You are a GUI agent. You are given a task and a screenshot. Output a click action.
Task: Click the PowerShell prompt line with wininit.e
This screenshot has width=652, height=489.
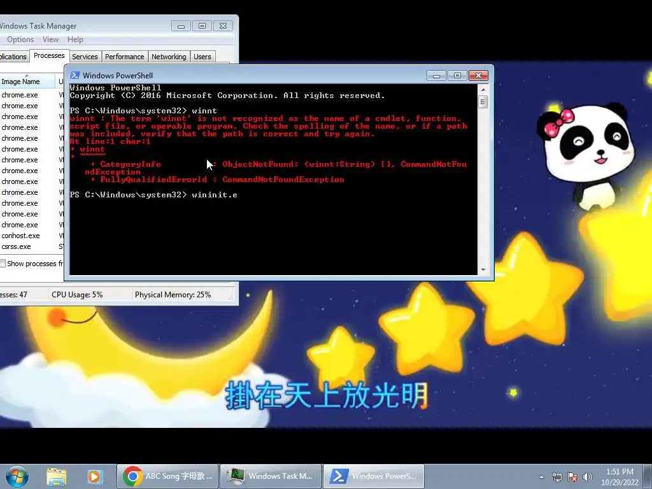pyautogui.click(x=153, y=195)
